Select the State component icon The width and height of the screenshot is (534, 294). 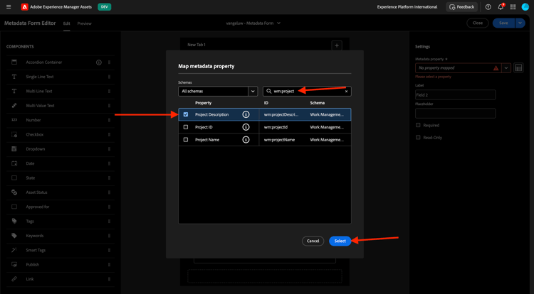[14, 178]
